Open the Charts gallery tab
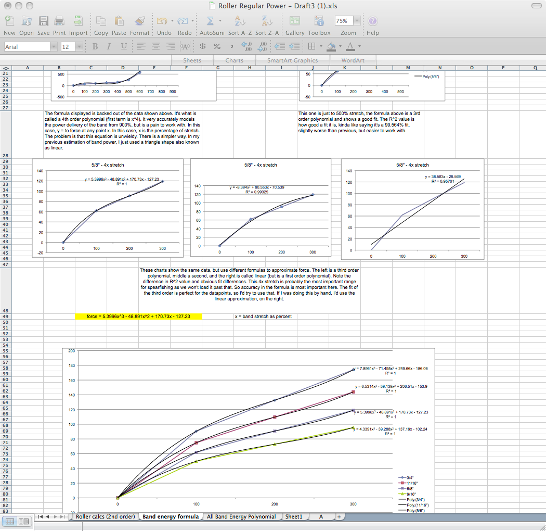The height and width of the screenshot is (531, 546). coord(235,60)
